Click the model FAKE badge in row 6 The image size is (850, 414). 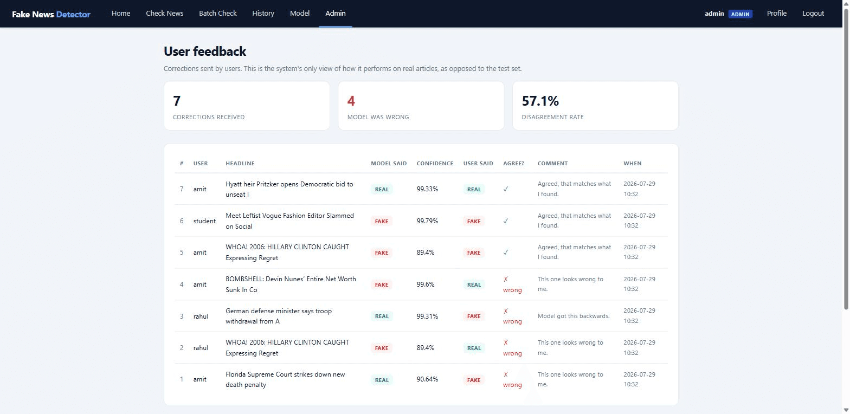381,221
